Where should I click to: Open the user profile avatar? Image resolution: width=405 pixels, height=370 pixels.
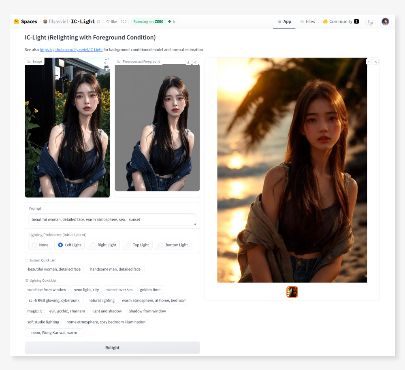pos(385,21)
